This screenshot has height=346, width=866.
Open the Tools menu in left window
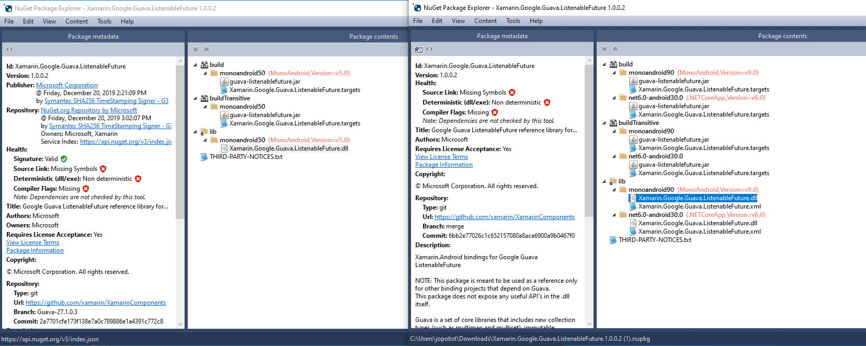tap(104, 21)
